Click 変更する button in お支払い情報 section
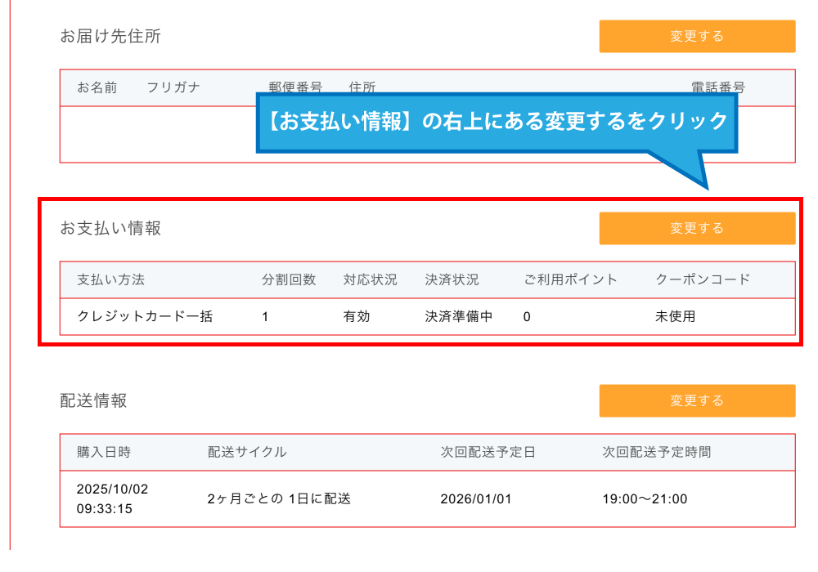 [697, 229]
